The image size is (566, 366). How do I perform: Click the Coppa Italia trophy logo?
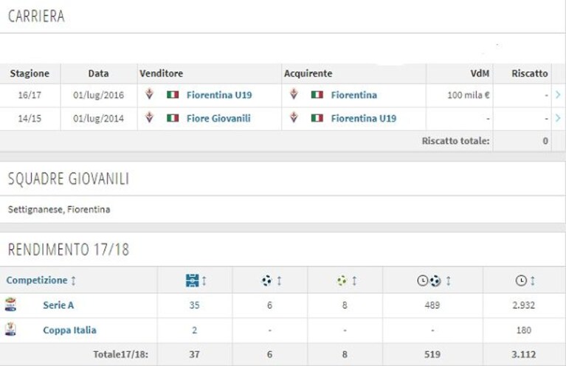coord(10,329)
